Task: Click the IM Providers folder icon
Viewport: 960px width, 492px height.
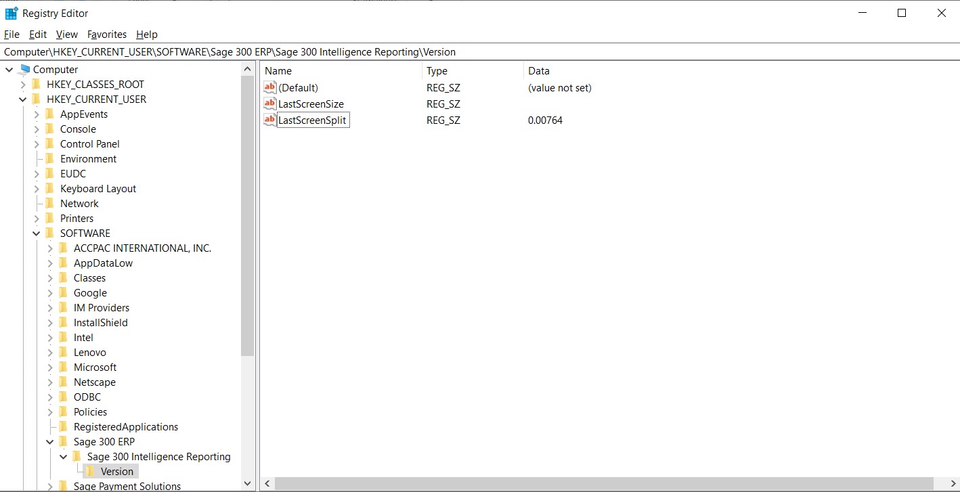Action: click(64, 307)
